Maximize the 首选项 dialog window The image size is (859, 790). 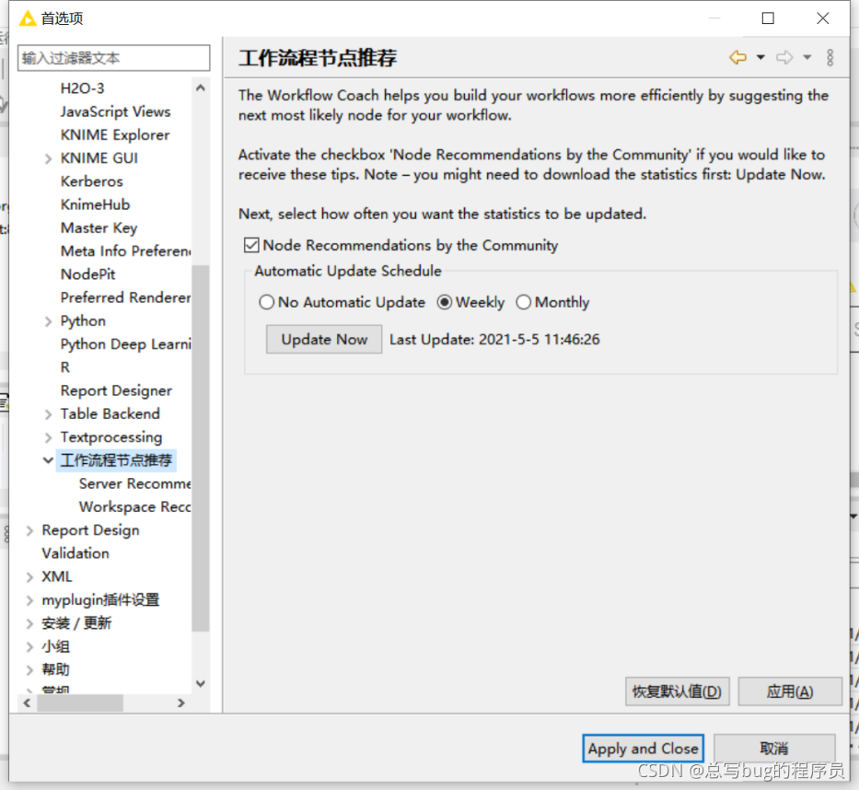tap(768, 18)
